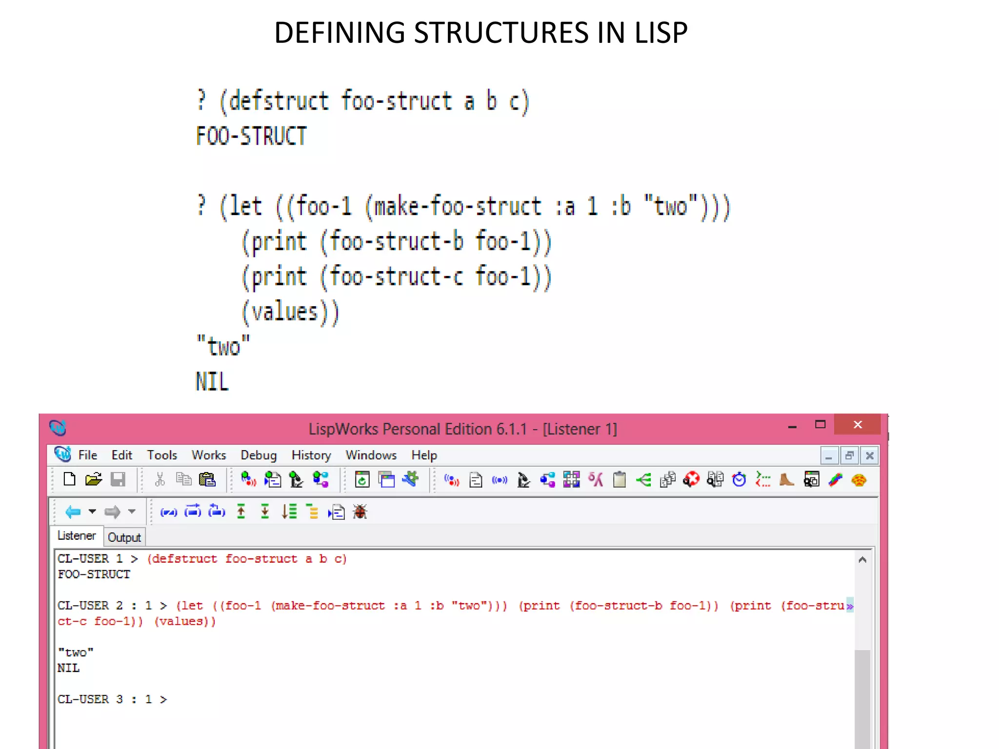Image resolution: width=999 pixels, height=749 pixels.
Task: Open the Clipboard tool icon
Action: [619, 480]
